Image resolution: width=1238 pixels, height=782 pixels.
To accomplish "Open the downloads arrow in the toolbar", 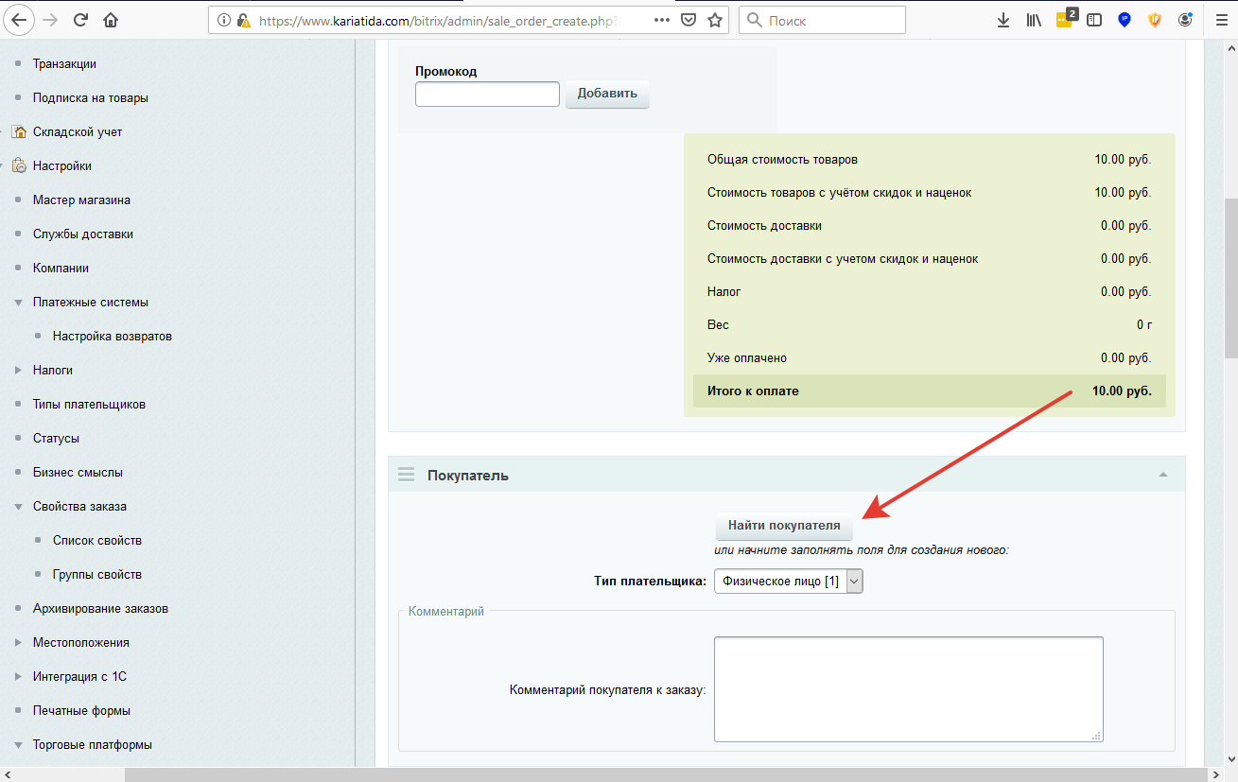I will pyautogui.click(x=1003, y=20).
